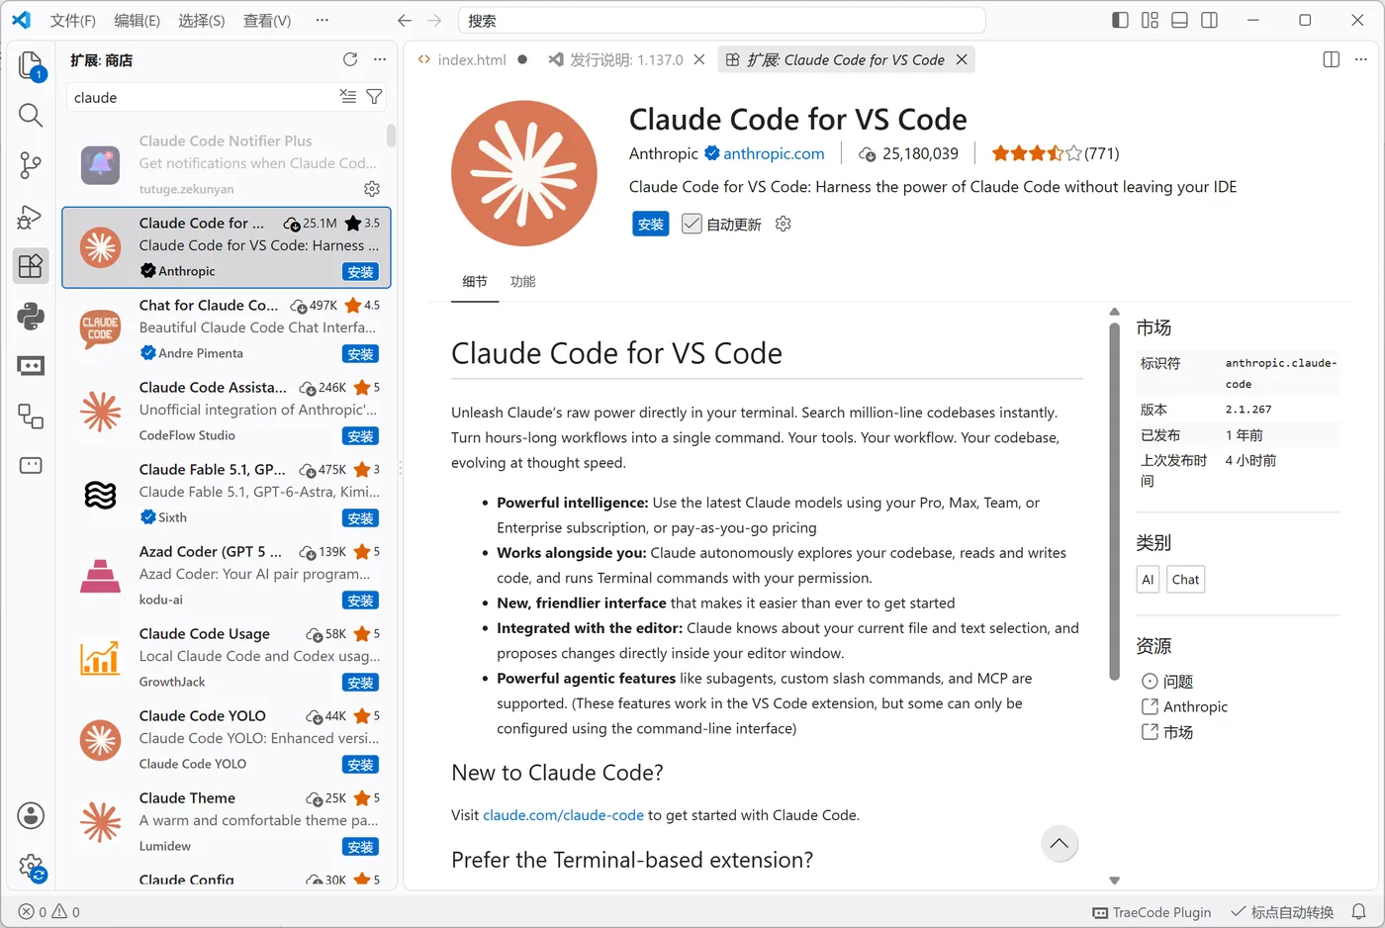Open the Extensions view icon
1385x928 pixels.
click(x=31, y=266)
